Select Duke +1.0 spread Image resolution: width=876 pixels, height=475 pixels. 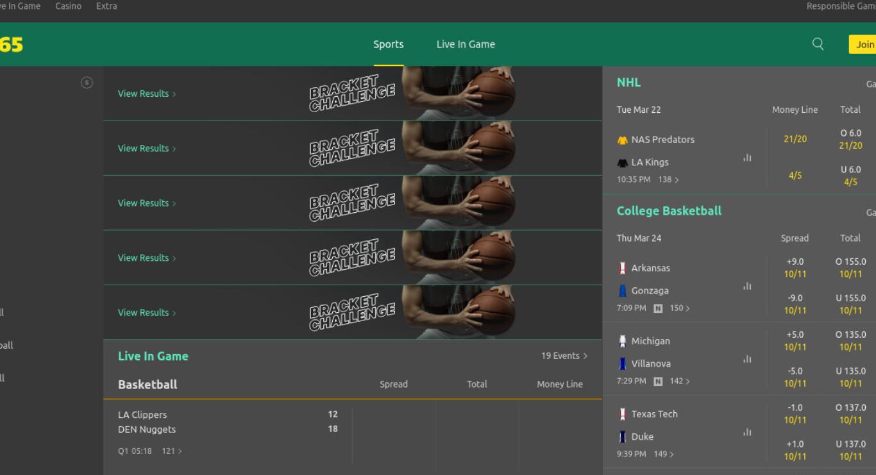coord(795,451)
